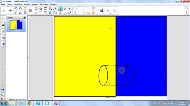Move sidebar to other side with double arrow
190x106 pixels.
[3, 65]
